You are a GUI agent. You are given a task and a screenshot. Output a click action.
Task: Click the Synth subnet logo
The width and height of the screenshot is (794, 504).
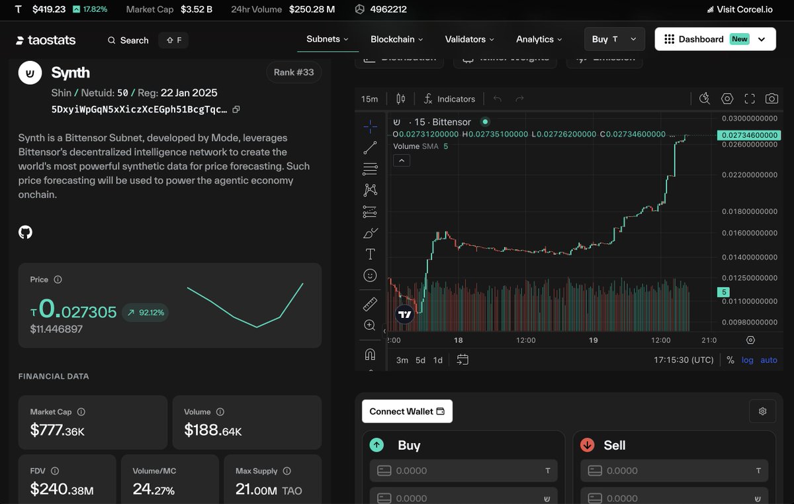pos(30,73)
